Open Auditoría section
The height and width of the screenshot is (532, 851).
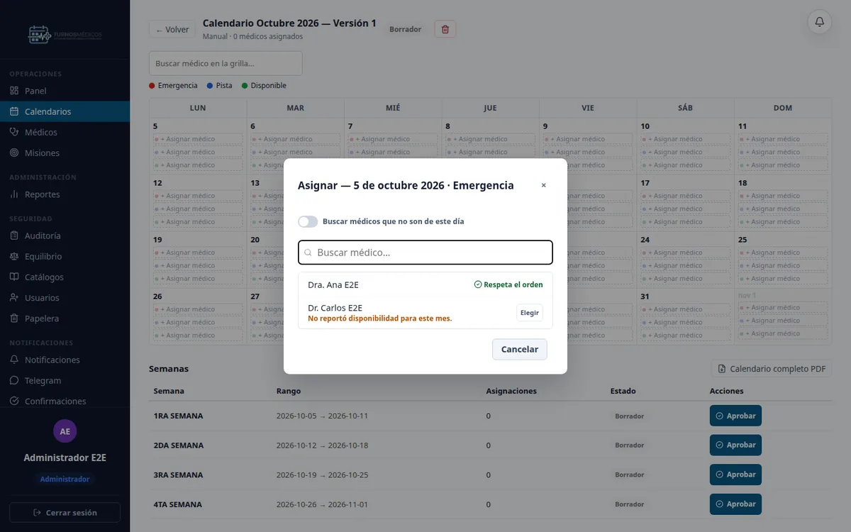65,235
